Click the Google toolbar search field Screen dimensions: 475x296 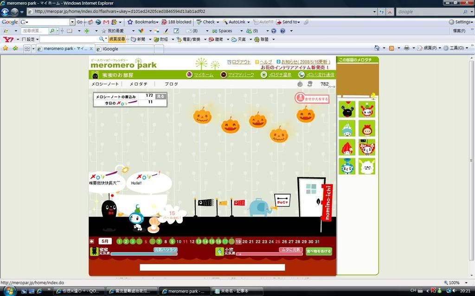(48, 22)
